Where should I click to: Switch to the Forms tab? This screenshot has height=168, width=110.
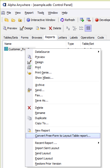coord(25,38)
